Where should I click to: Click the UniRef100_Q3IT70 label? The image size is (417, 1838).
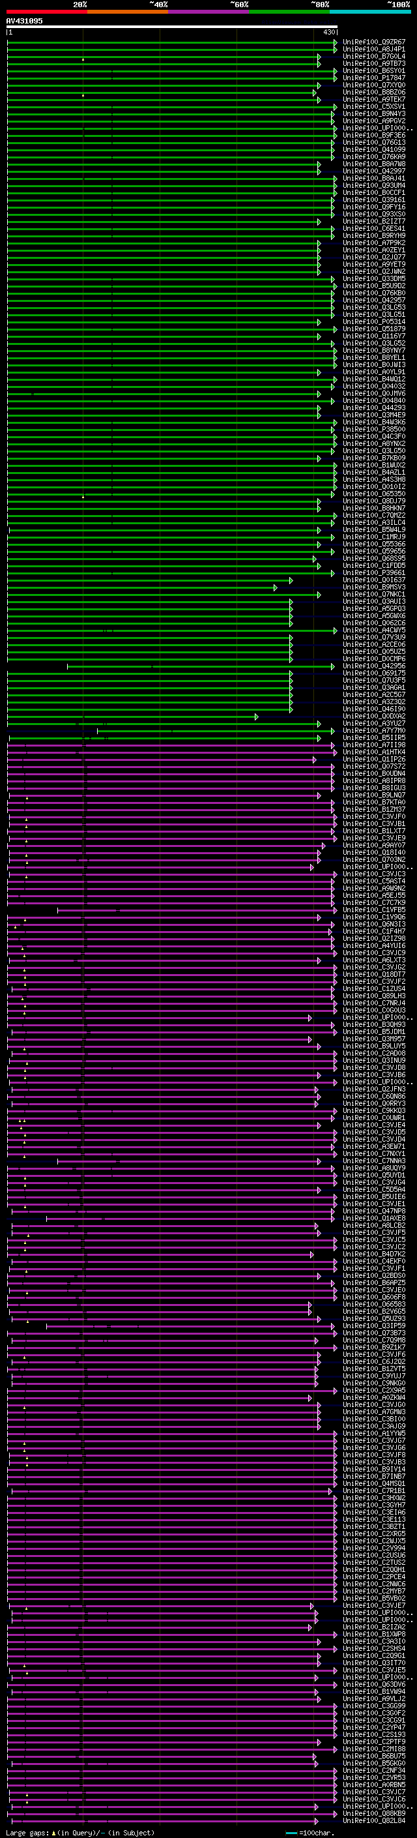374,1663
